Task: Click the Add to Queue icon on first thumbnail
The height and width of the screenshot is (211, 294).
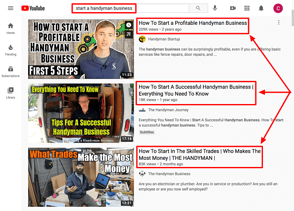Action: 129,34
